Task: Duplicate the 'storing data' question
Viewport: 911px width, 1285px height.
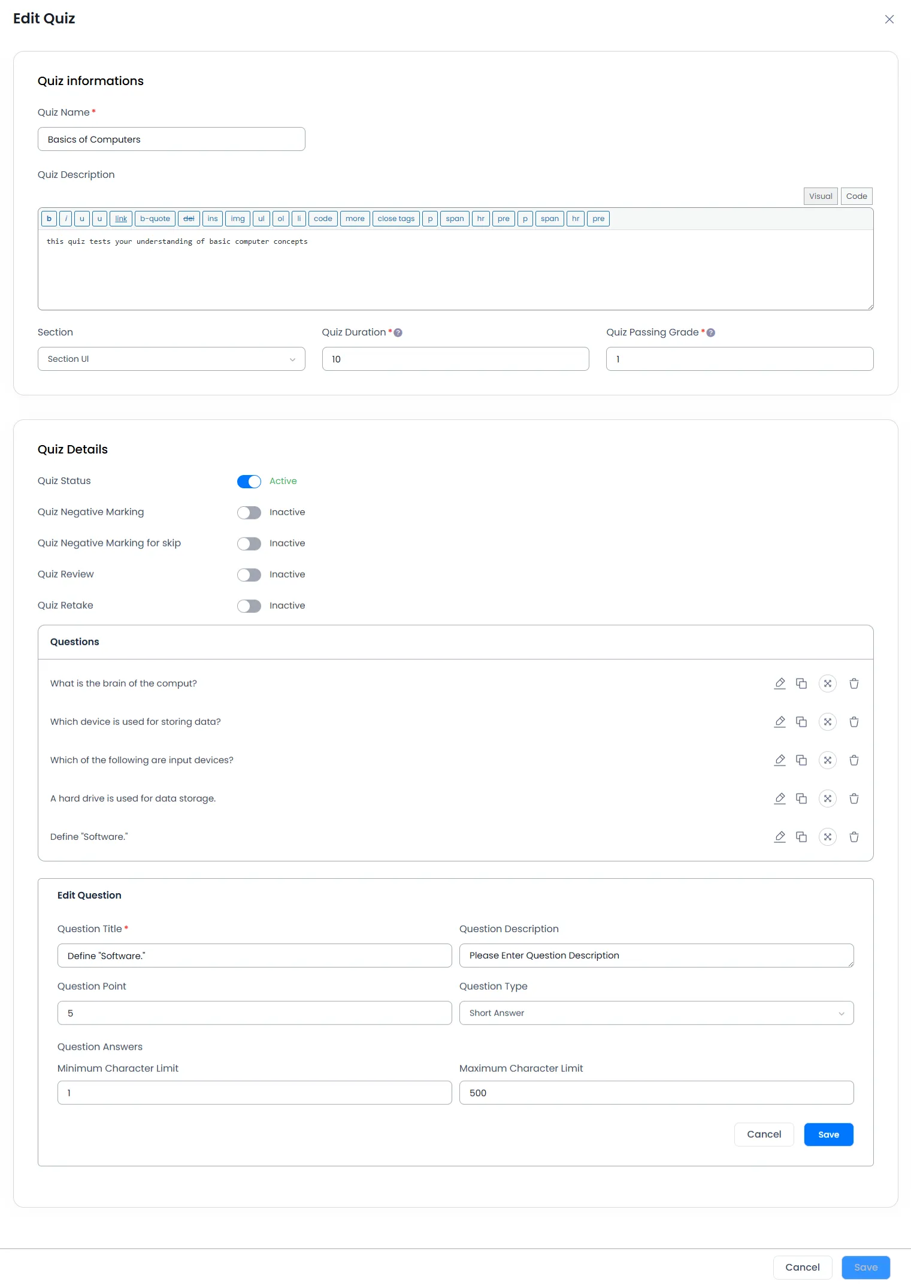Action: click(801, 722)
